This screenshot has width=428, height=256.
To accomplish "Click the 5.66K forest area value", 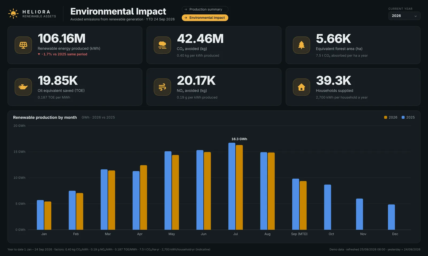I will coord(333,39).
